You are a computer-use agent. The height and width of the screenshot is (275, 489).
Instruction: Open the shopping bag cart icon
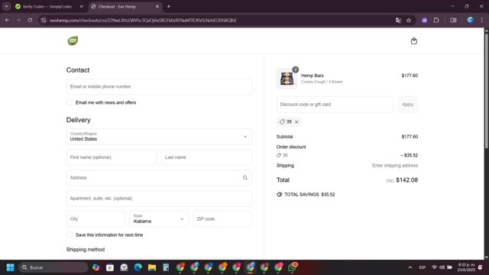click(414, 40)
